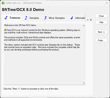Open the Samples tab

[x=31, y=18]
